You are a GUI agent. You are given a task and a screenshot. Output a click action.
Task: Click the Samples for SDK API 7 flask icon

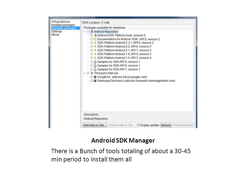95,69
